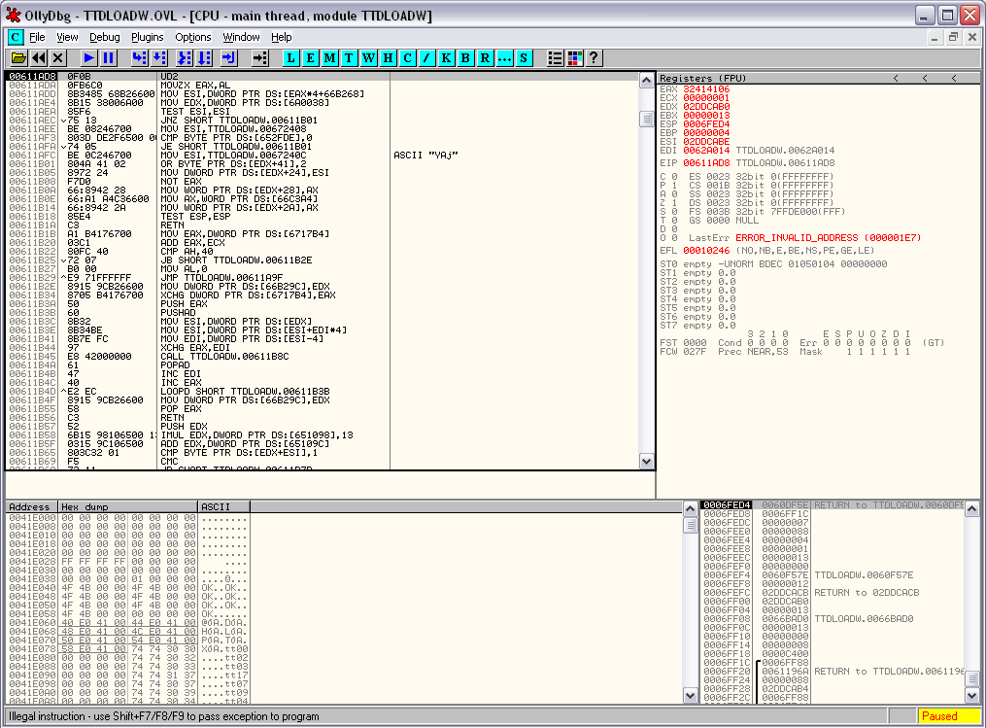This screenshot has height=728, width=986.
Task: Show the Memory map via the M button
Action: point(329,58)
